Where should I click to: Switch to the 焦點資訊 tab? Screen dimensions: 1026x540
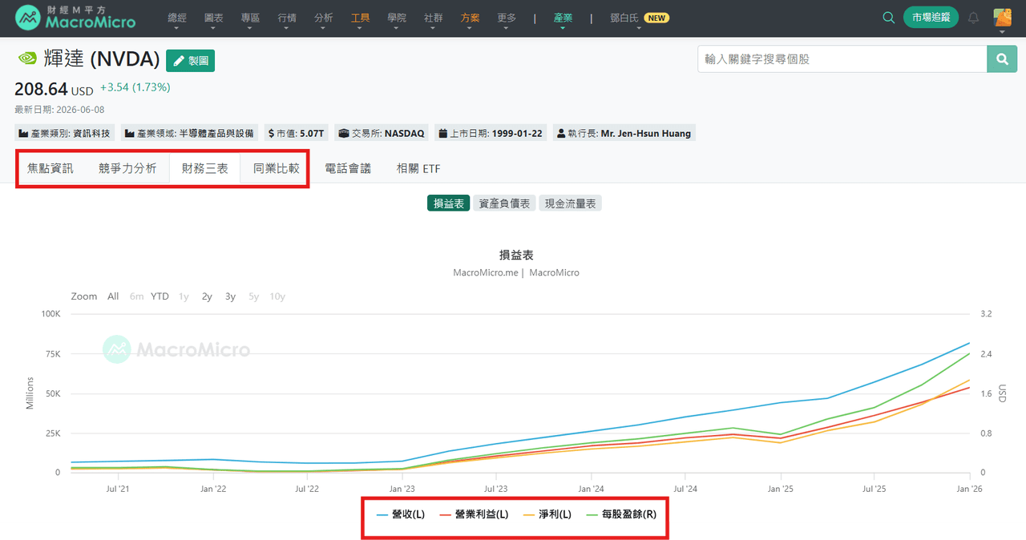50,168
